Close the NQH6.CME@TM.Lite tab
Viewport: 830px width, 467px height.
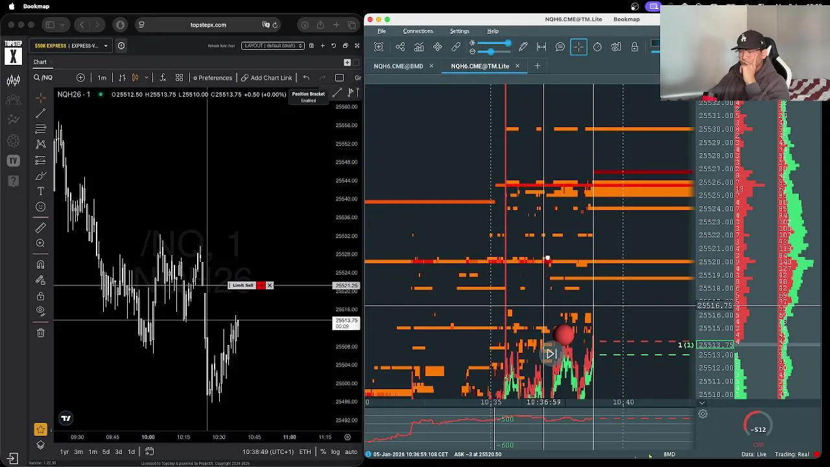517,66
